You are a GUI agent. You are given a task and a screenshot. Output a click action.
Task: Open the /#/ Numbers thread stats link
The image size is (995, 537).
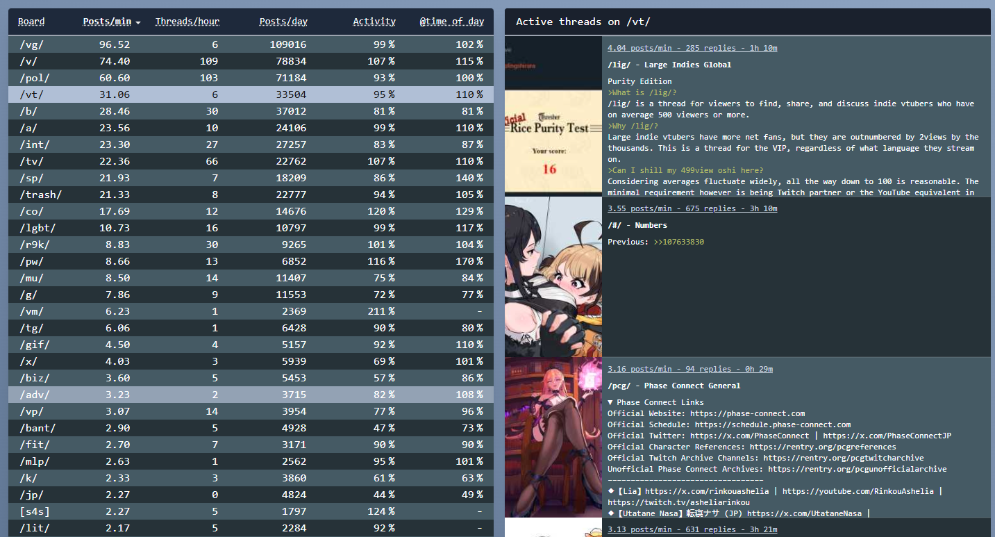coord(692,208)
